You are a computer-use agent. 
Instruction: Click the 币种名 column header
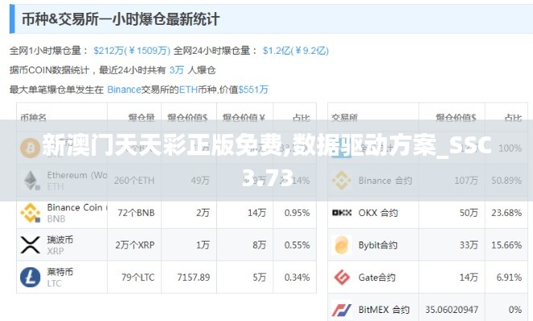tap(33, 118)
